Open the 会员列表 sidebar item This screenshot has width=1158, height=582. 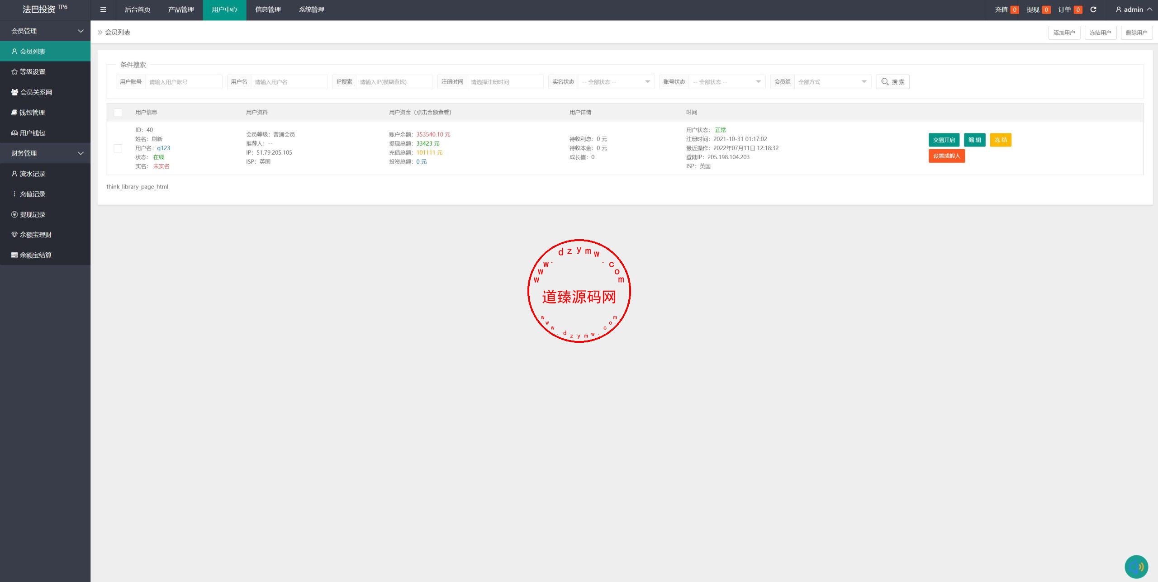[45, 51]
